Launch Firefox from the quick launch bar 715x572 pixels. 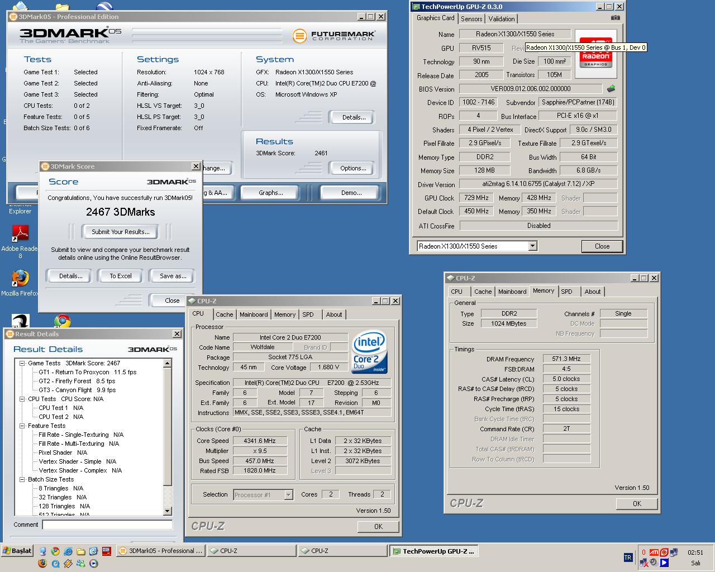pos(42,563)
